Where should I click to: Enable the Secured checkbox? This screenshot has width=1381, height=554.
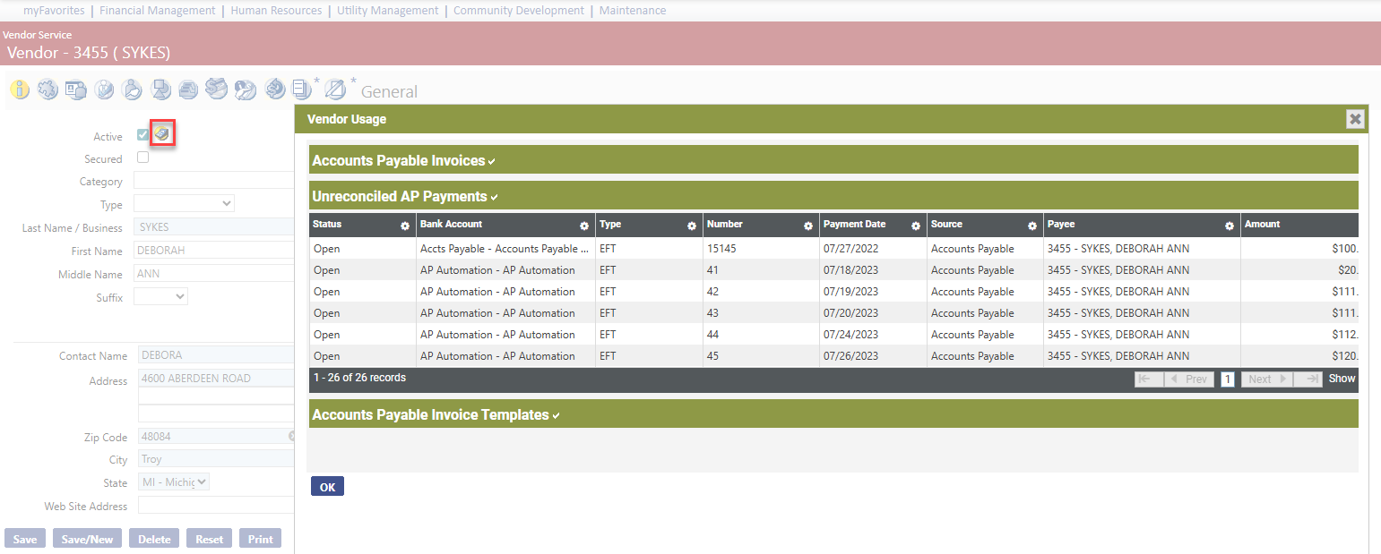(x=142, y=158)
